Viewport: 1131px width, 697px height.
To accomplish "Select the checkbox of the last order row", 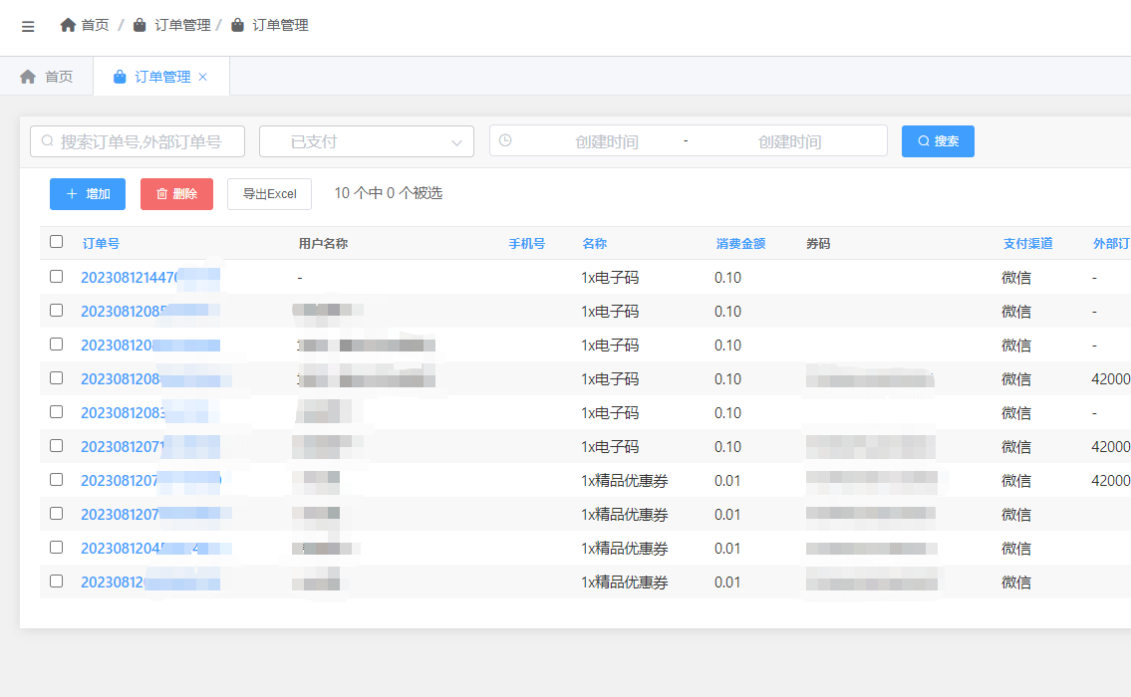I will pos(56,581).
